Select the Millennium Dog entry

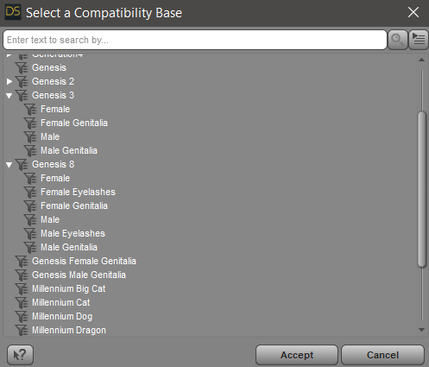62,316
